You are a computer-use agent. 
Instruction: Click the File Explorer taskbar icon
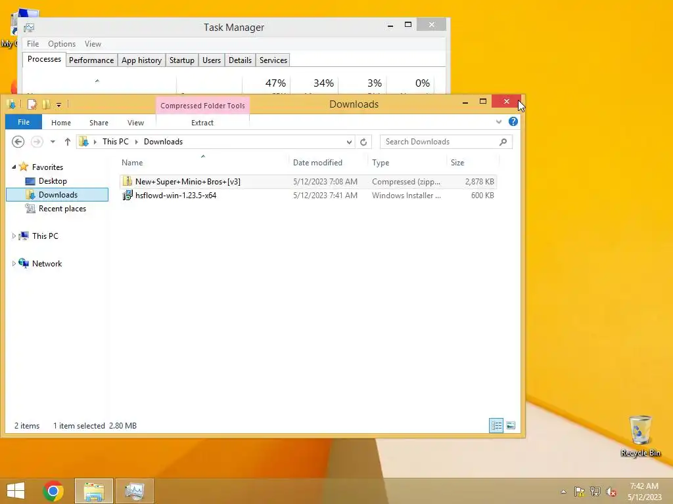coord(94,491)
